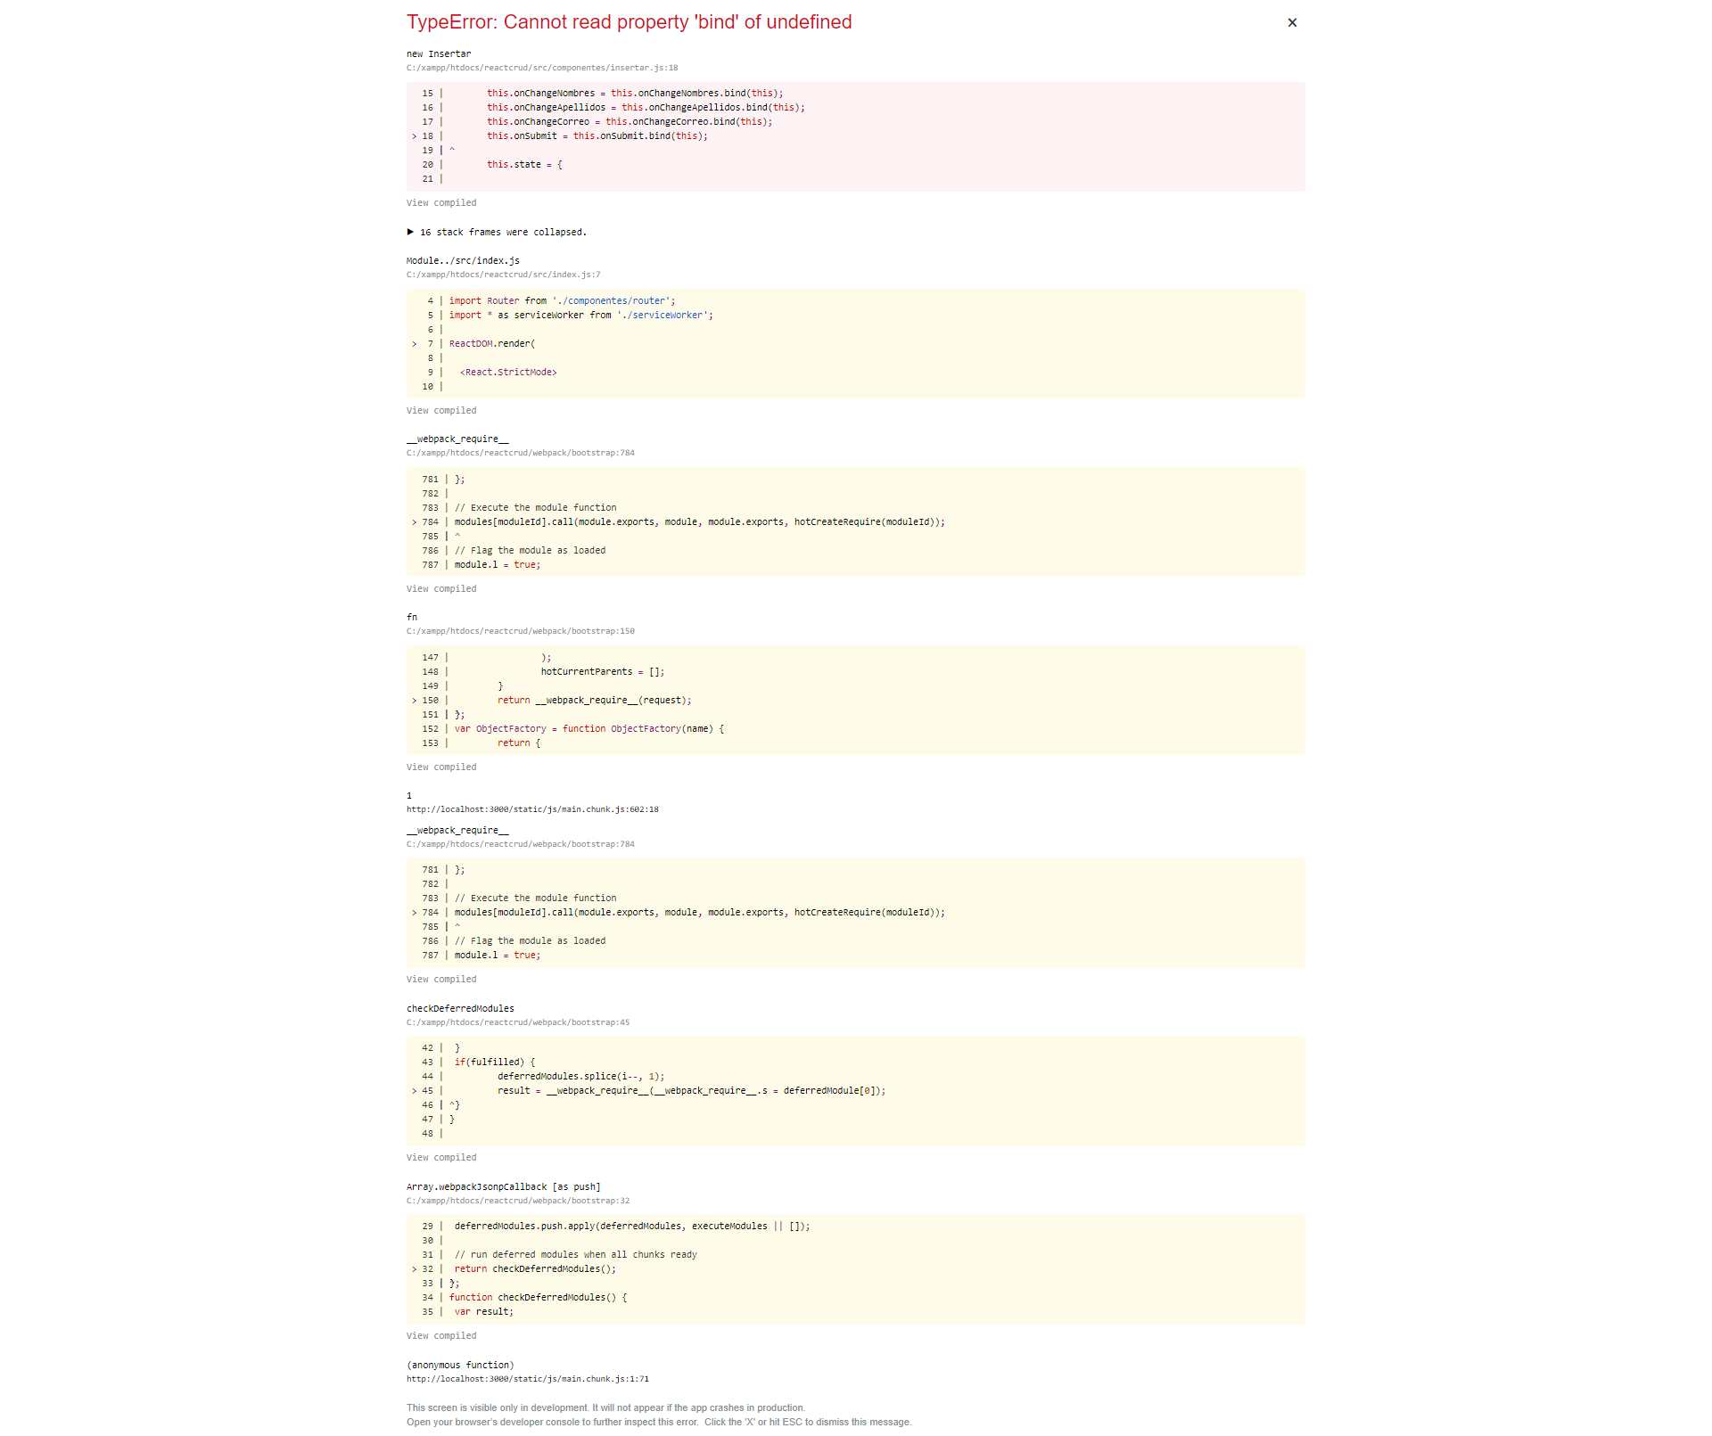Click code line '<React.StrictMode>'

508,373
